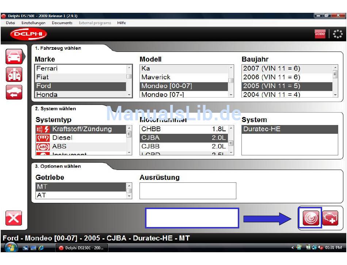
Task: Open the Einstellungen menu
Action: [x=33, y=23]
